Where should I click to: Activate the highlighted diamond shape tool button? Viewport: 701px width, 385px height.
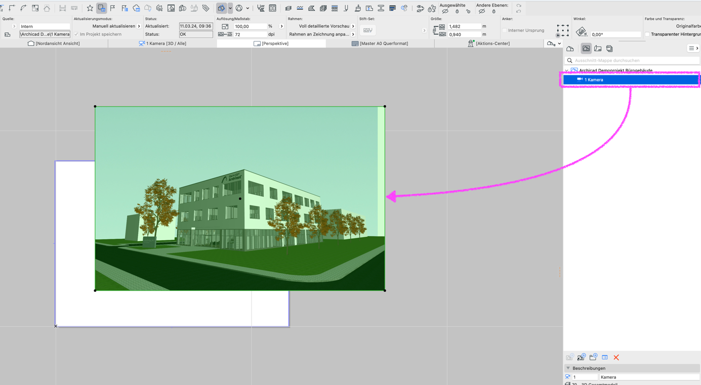[221, 8]
